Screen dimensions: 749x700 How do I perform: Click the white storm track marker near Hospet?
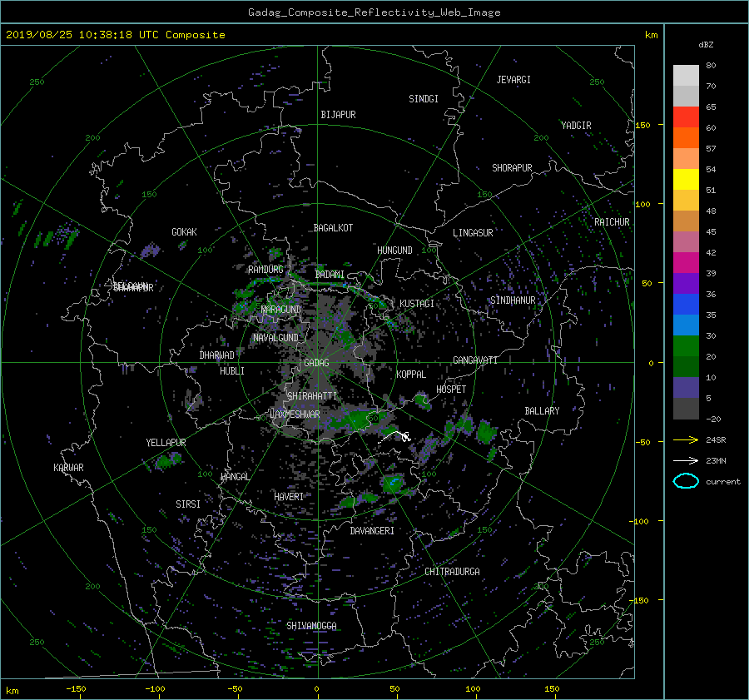(x=405, y=436)
